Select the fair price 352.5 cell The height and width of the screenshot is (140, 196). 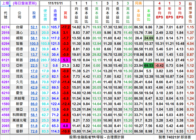coord(55,60)
